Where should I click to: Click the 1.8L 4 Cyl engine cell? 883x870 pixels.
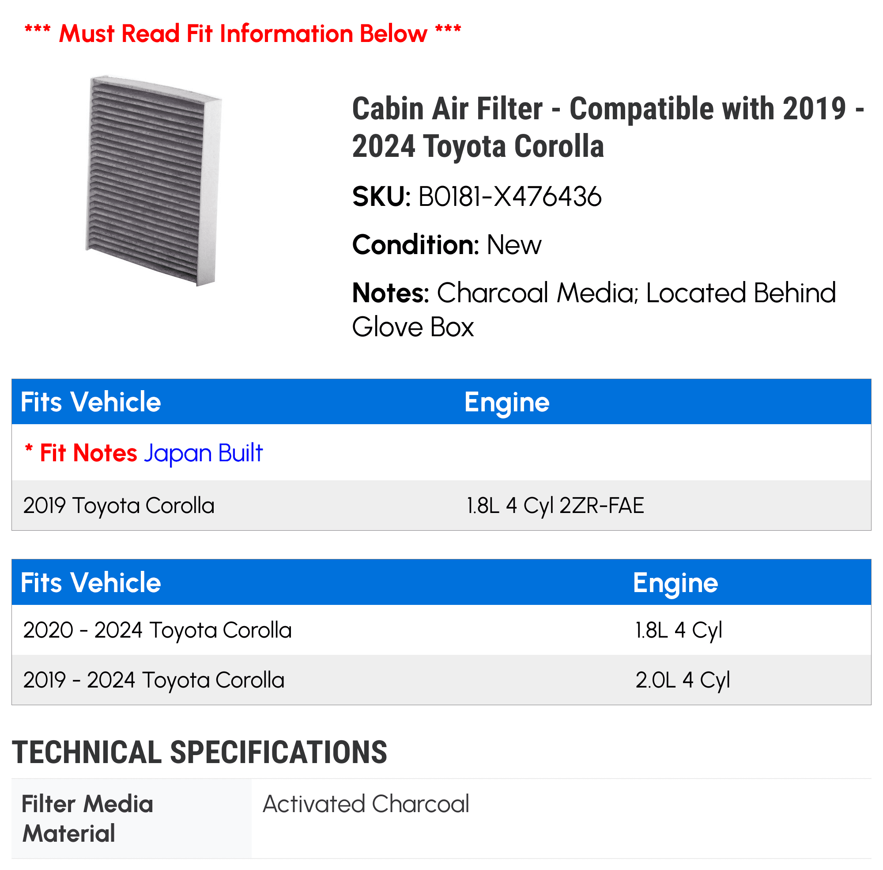tap(679, 631)
